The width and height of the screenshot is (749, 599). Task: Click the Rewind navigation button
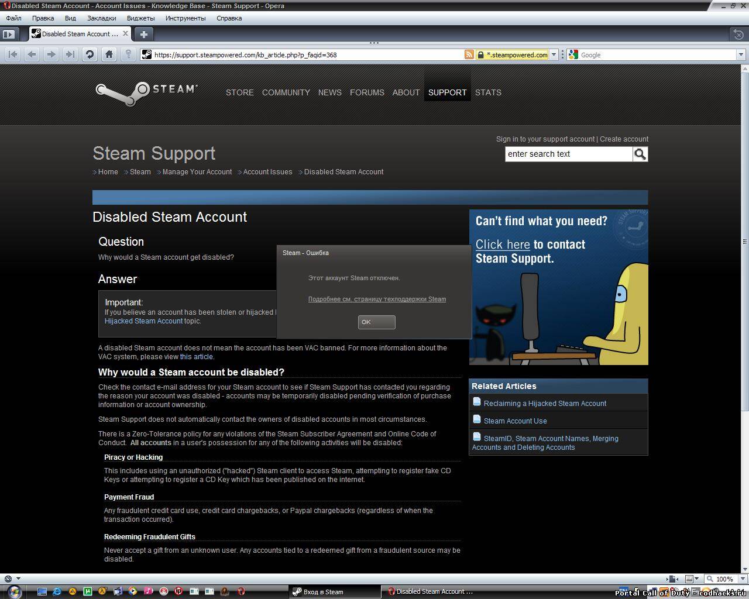[13, 54]
